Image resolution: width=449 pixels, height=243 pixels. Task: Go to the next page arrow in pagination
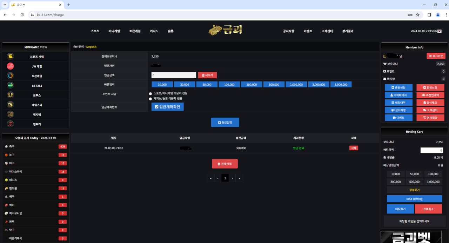[x=232, y=178]
